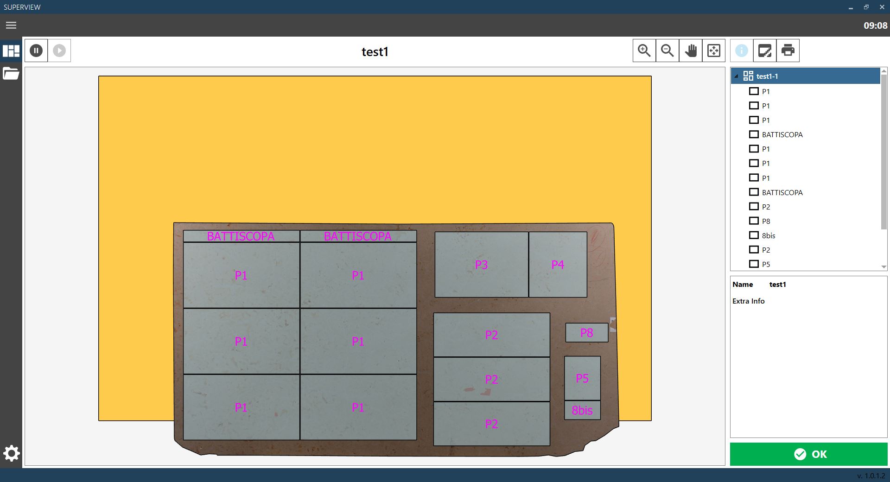Select the P5 tree item
The width and height of the screenshot is (890, 482).
[766, 264]
